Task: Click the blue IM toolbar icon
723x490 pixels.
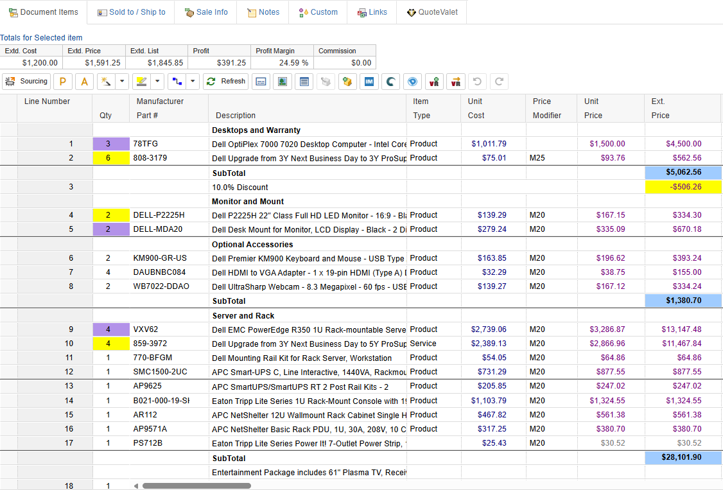Action: (x=369, y=82)
